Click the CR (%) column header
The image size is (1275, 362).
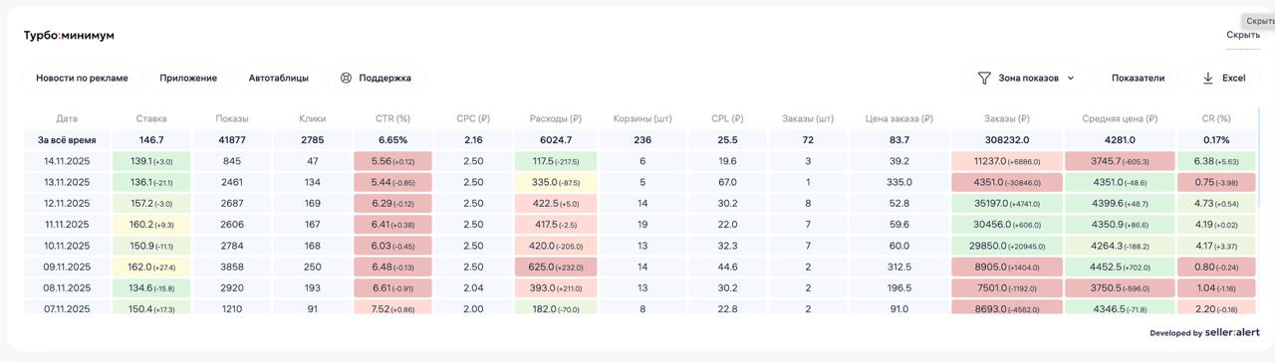[1215, 118]
